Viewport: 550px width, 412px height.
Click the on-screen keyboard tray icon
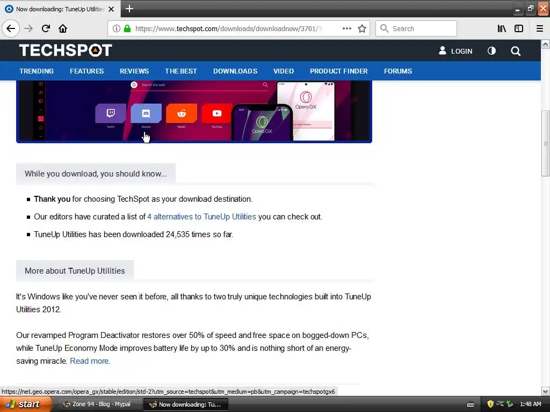471,404
